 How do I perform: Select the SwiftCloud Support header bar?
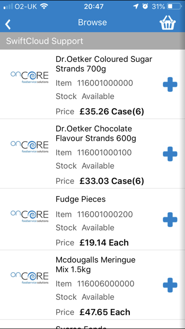[92, 41]
